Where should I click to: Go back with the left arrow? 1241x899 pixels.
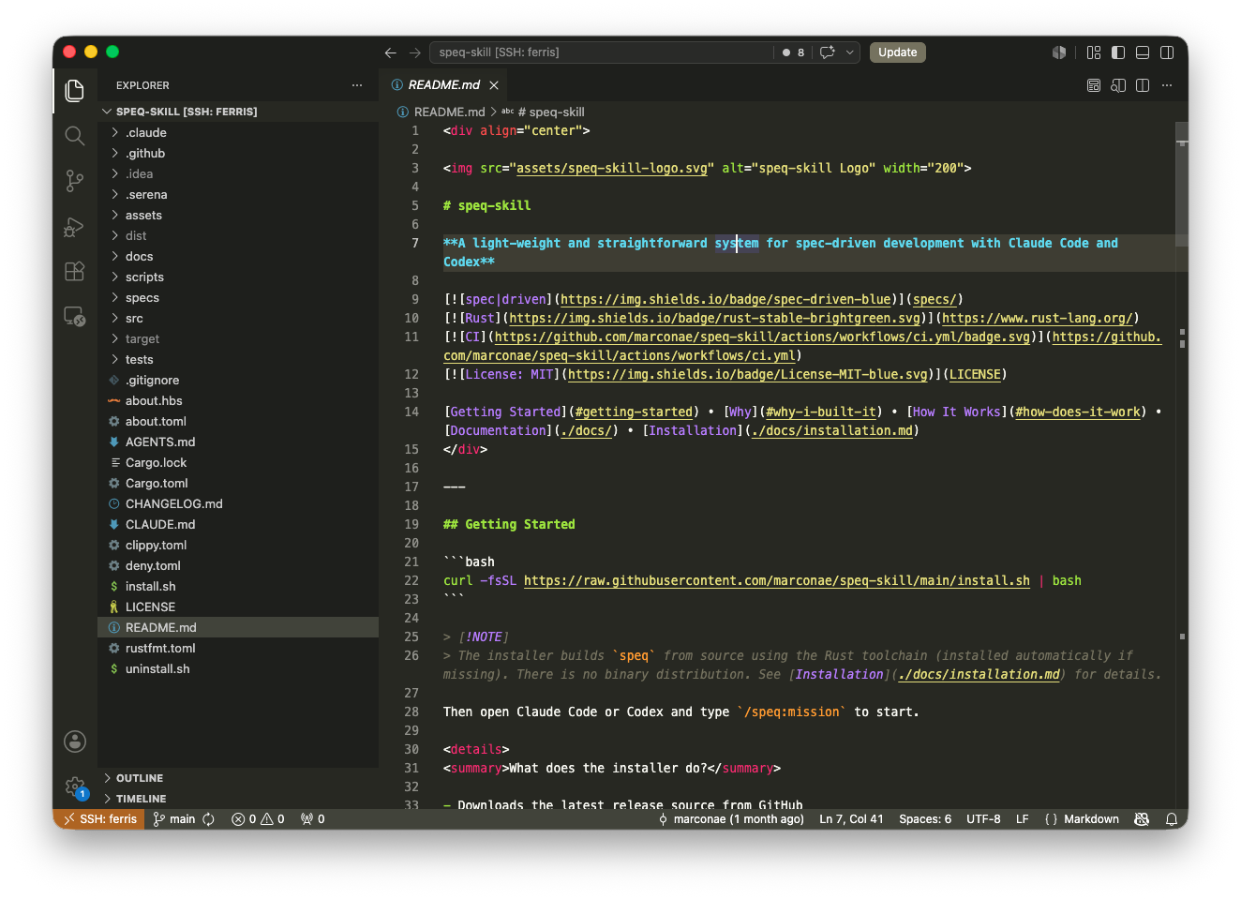point(391,52)
